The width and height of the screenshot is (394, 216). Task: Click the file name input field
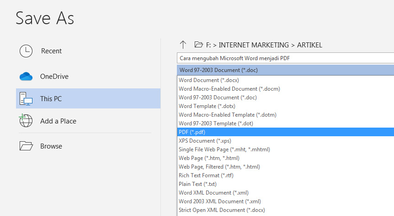pos(286,58)
